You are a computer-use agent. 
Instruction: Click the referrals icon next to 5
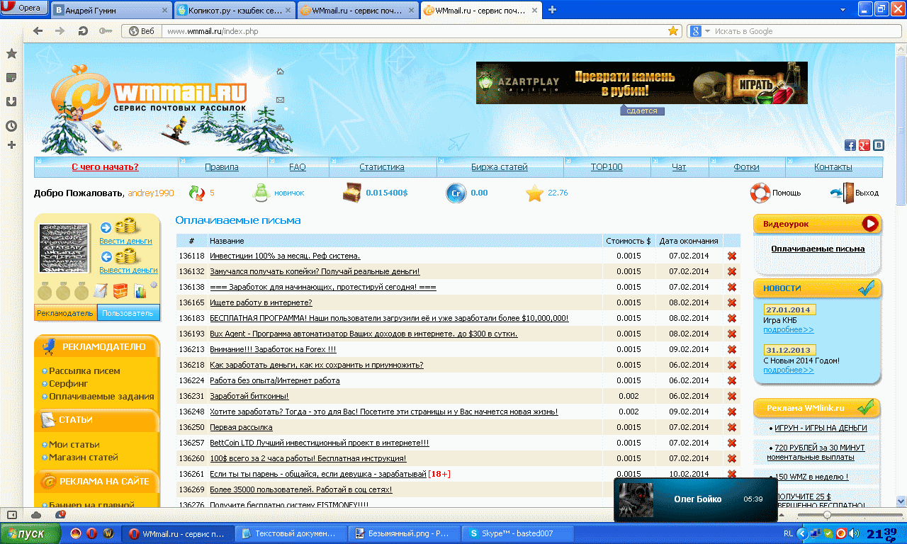[196, 193]
